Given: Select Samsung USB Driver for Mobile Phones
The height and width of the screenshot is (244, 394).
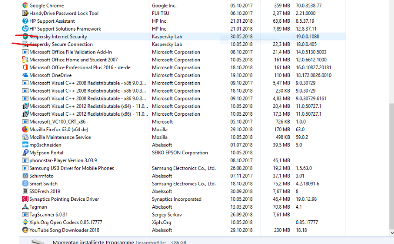Looking at the screenshot, I should coord(72,168).
